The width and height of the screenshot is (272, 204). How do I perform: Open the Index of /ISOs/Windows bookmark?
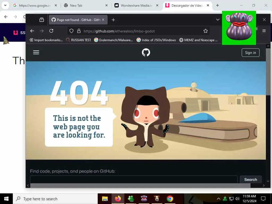[x=156, y=40]
